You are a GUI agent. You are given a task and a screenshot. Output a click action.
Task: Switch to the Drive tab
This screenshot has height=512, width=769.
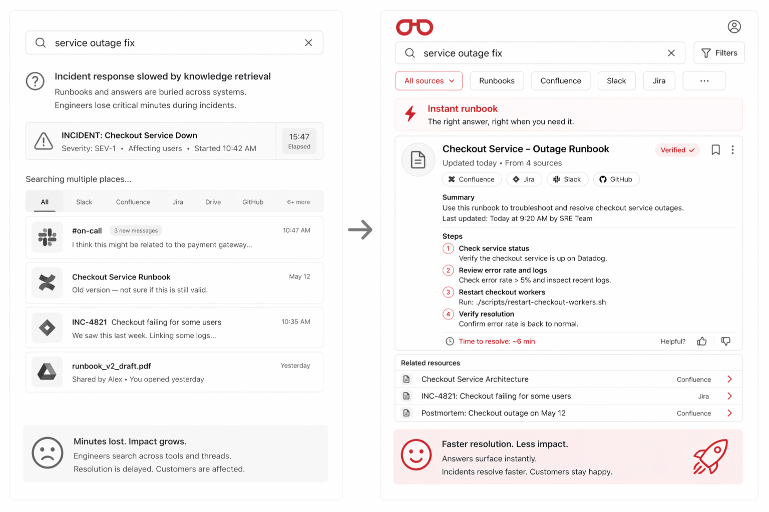coord(213,202)
